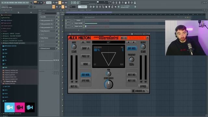Click the Record button
Viewport: 208px width, 117px height.
pos(44,3)
